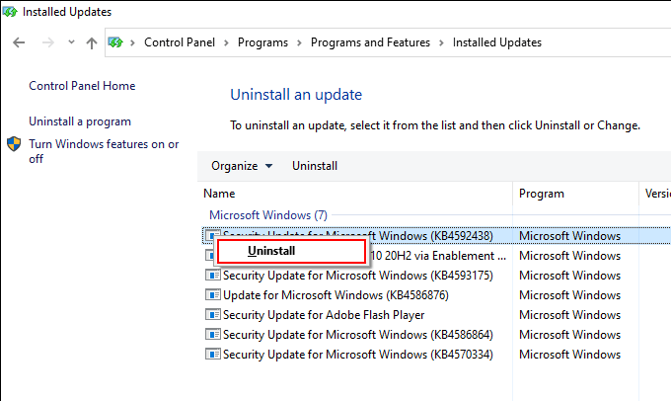
Task: Click Uninstall in the toolbar
Action: [x=315, y=166]
